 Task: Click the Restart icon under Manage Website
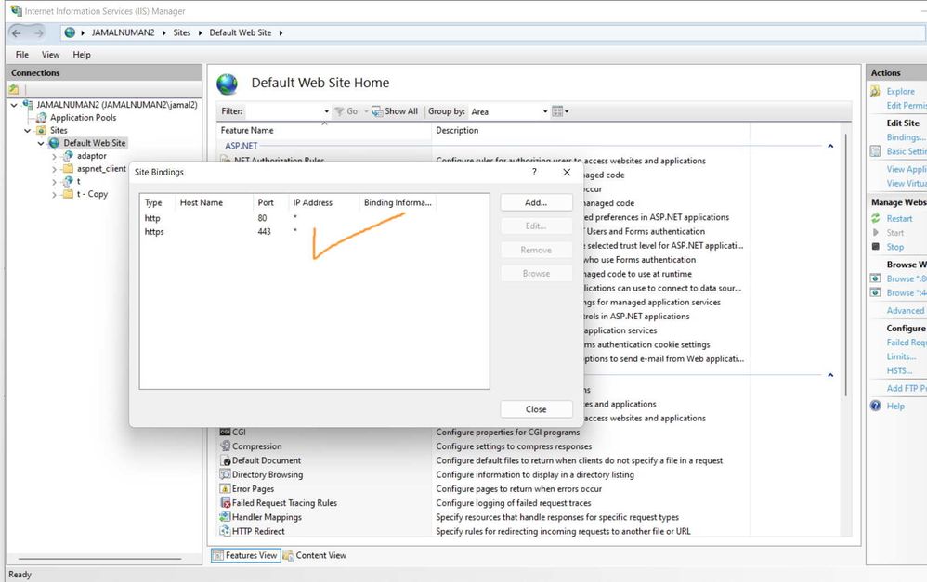pyautogui.click(x=876, y=218)
